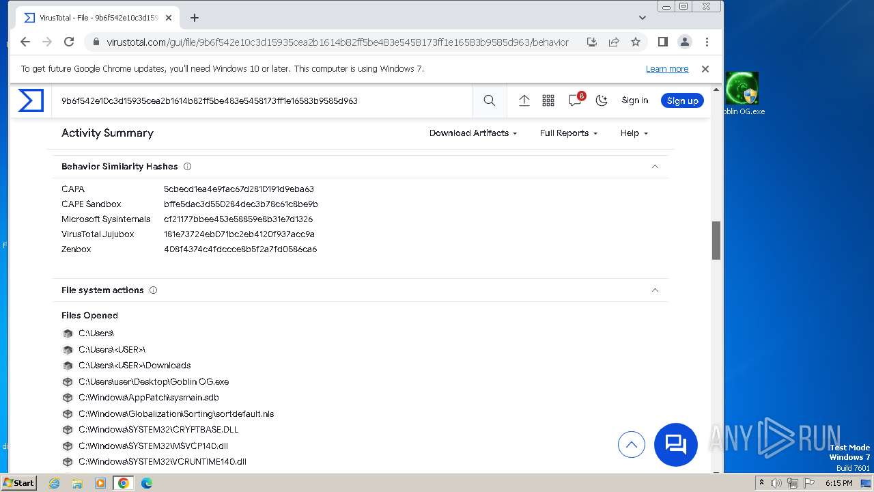Click the hash search input field
This screenshot has width=874, height=492.
coord(263,100)
